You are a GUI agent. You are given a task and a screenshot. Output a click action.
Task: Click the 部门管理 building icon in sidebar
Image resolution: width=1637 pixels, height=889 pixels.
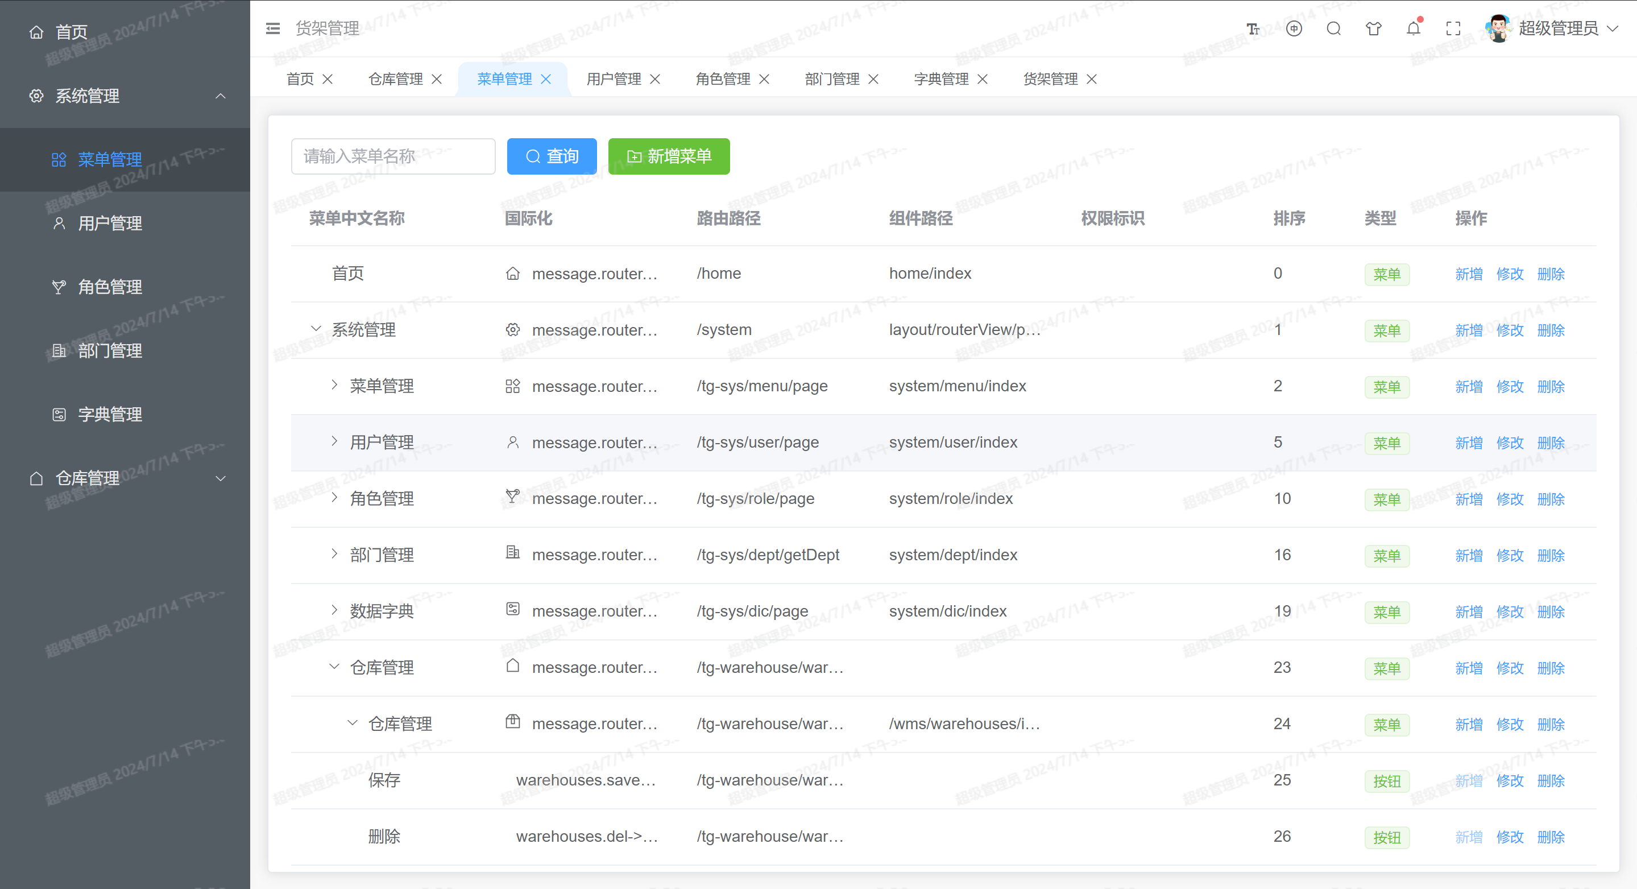click(x=59, y=351)
